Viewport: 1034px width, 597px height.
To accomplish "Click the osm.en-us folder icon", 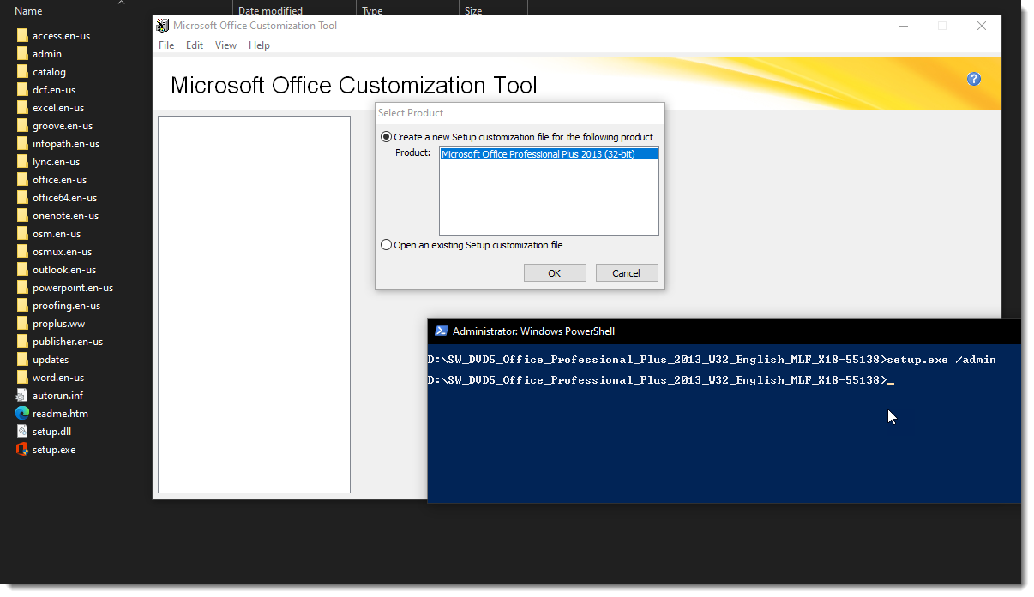I will 22,234.
